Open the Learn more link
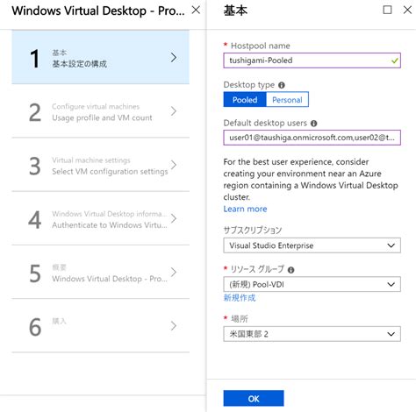Viewport: 416px width, 412px height. click(245, 209)
